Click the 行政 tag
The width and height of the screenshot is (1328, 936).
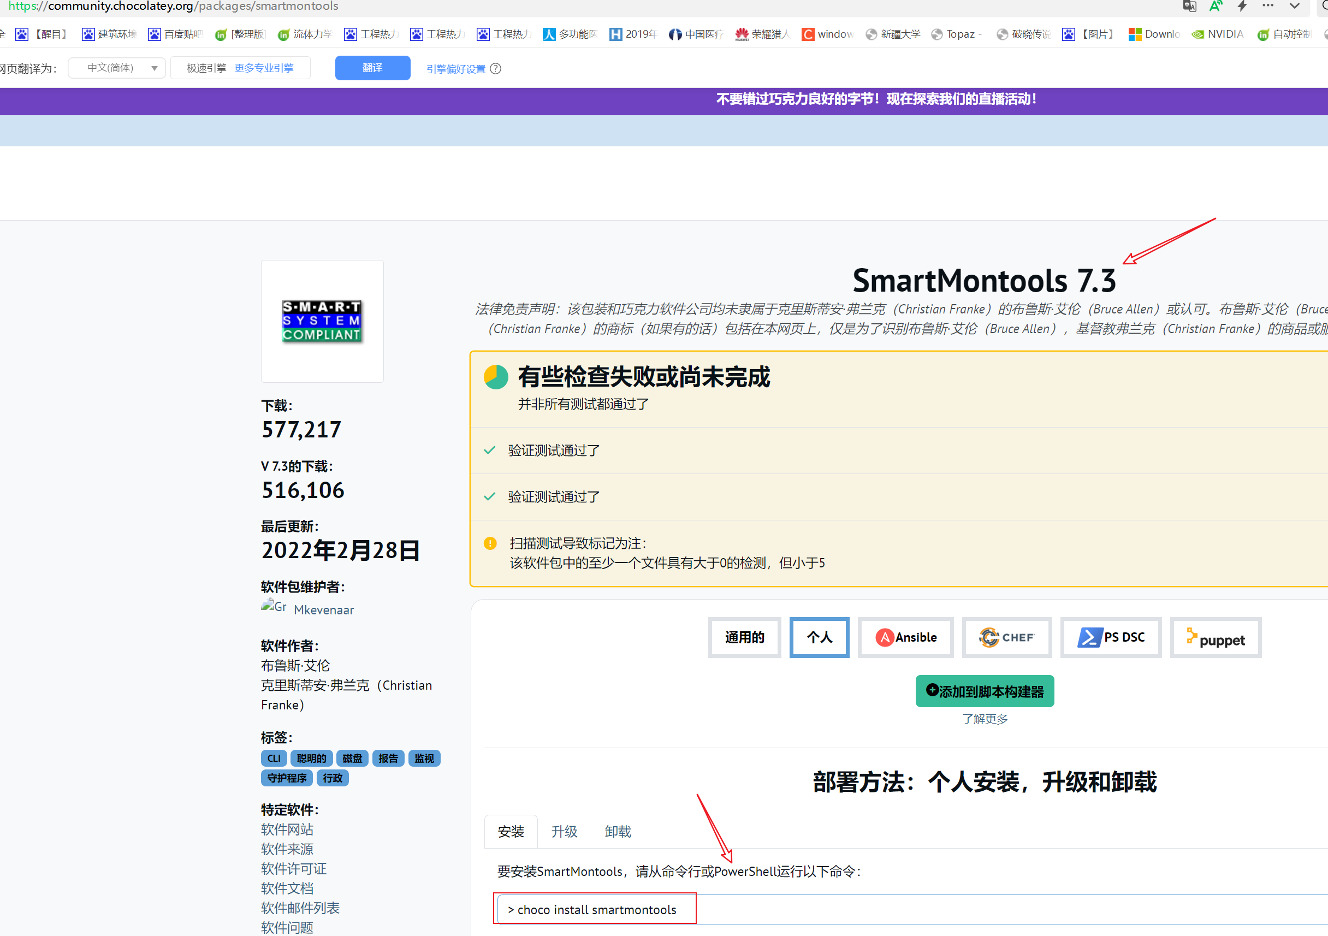click(333, 778)
